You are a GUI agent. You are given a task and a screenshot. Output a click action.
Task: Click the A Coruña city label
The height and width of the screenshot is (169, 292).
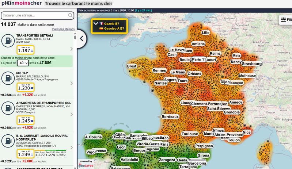(x=94, y=137)
